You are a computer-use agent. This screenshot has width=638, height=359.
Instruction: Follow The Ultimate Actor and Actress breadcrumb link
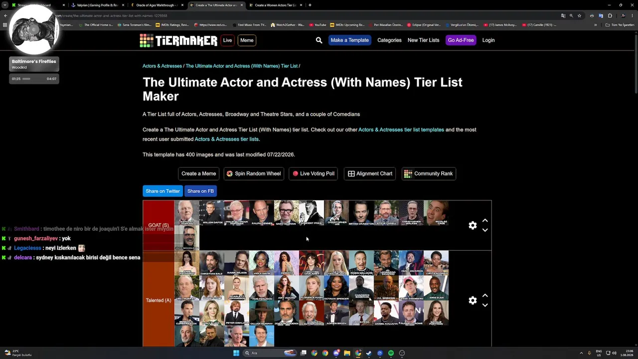[241, 66]
